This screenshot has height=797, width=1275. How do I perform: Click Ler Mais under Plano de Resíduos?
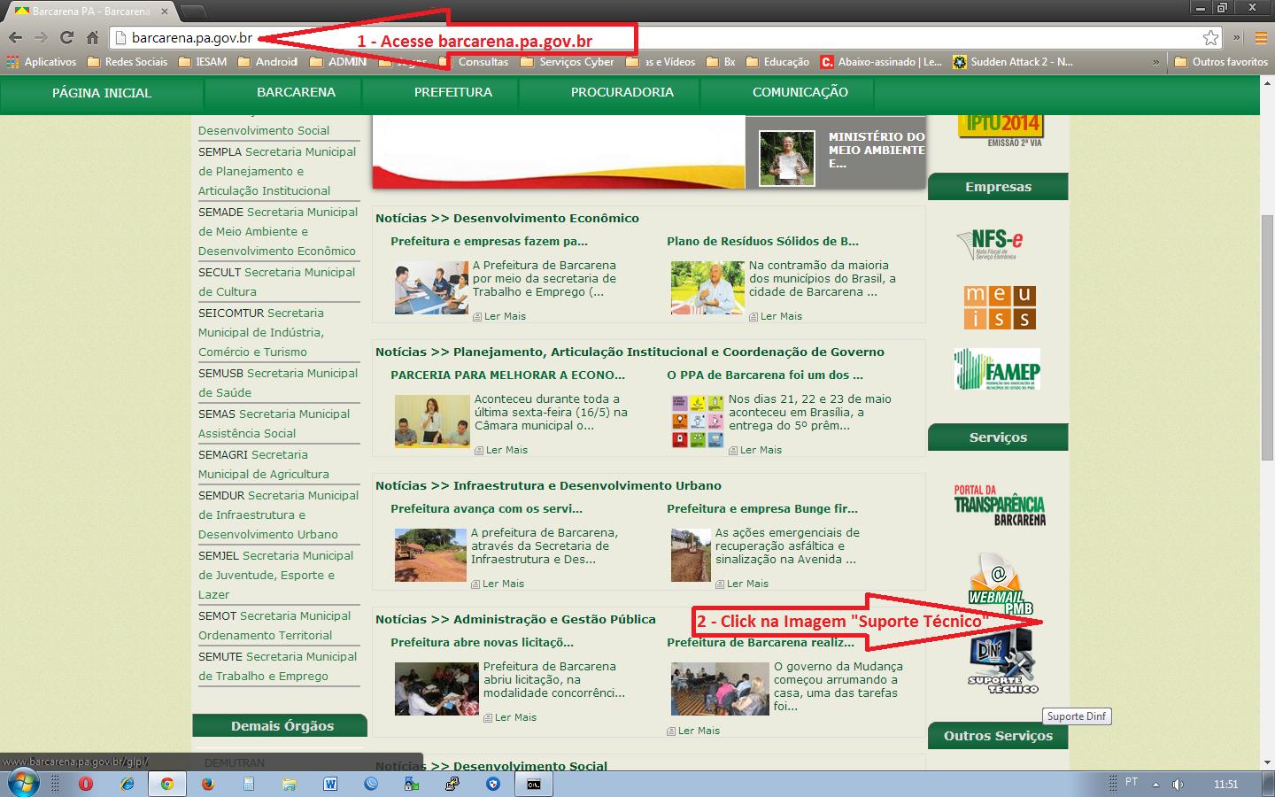tap(776, 316)
